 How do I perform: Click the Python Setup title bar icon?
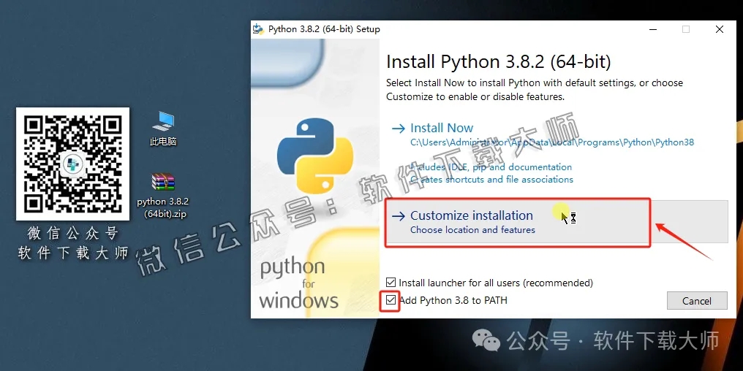coord(258,29)
